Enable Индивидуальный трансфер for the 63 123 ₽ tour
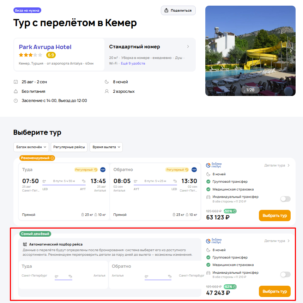 pos(285,199)
